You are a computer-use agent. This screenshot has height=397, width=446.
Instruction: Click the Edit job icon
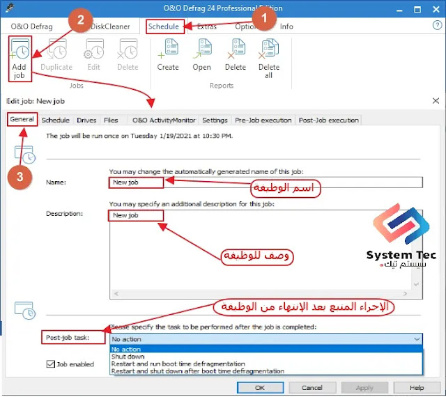(x=94, y=50)
